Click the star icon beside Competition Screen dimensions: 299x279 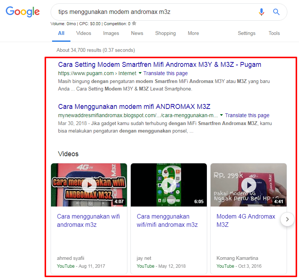pos(134,24)
